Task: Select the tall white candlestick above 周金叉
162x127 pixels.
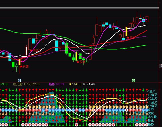Action: click(x=26, y=51)
